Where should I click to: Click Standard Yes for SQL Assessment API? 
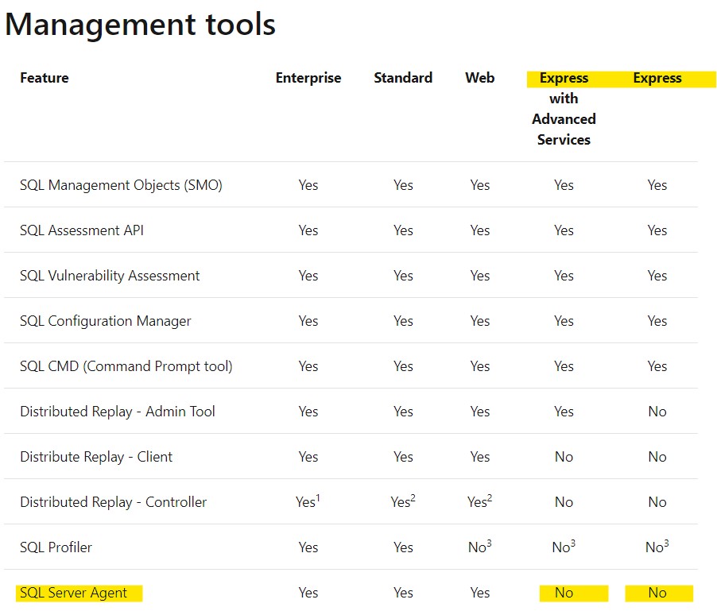tap(403, 230)
